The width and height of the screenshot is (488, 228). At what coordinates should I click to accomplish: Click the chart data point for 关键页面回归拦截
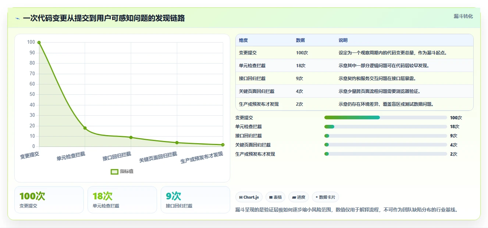coord(177,142)
